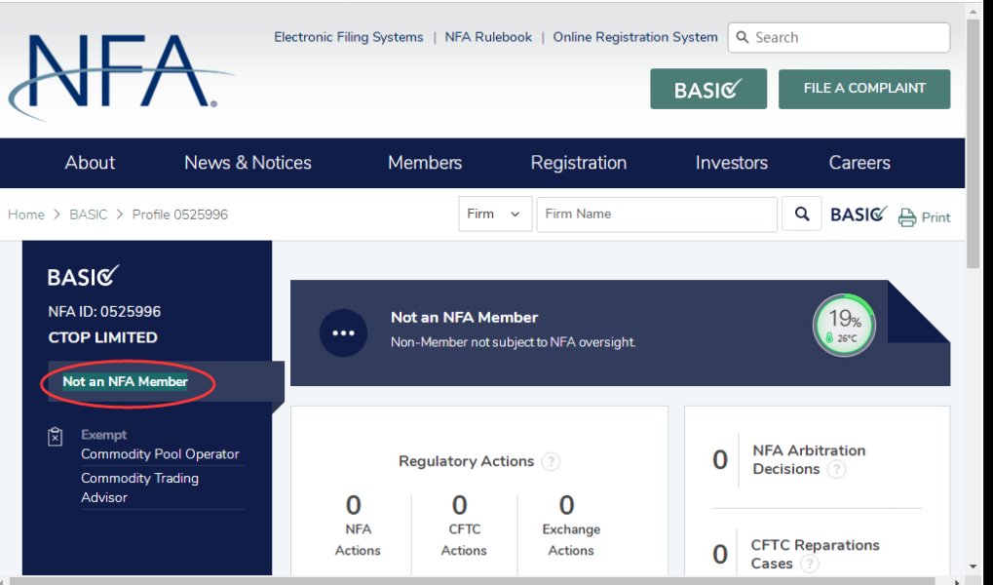
Task: Click the BASIC logo in the dark sidebar
Action: [x=83, y=276]
